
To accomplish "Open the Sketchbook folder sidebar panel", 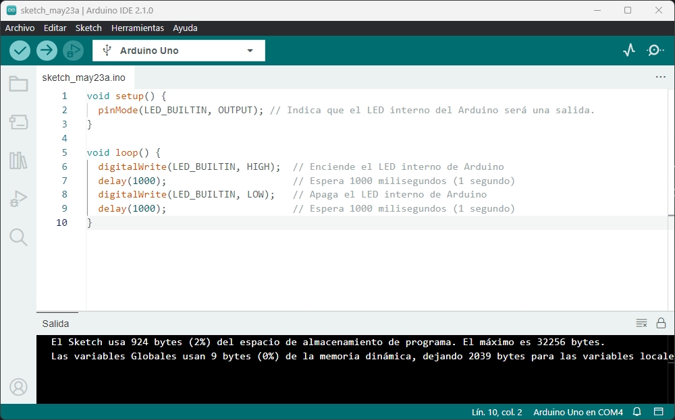I will (x=18, y=84).
